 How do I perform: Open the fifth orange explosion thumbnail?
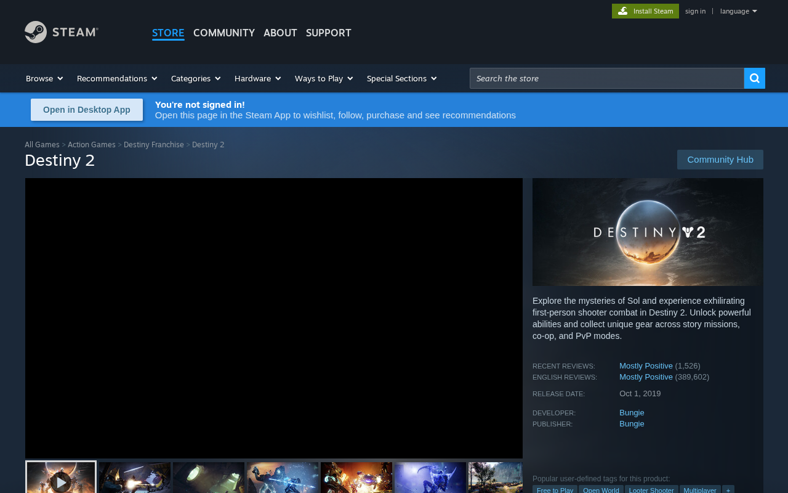tap(356, 478)
